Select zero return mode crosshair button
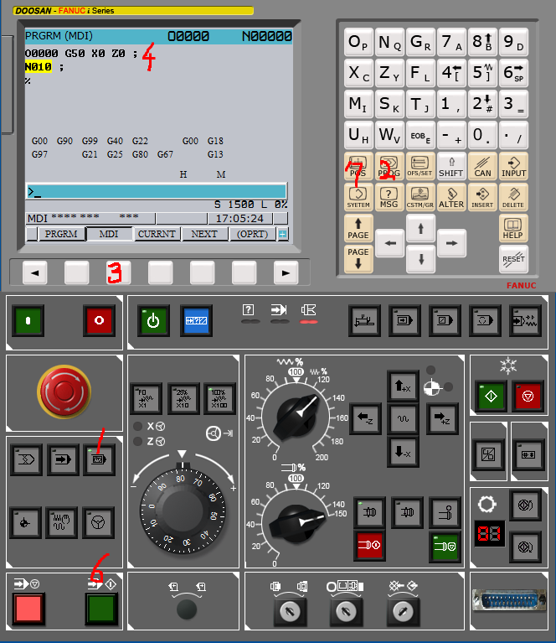 (25, 522)
